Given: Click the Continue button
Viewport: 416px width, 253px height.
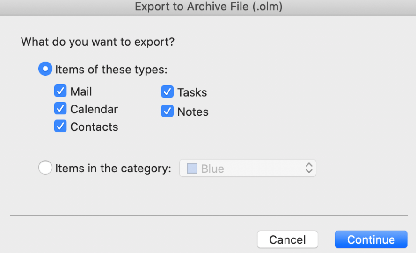Looking at the screenshot, I should pos(371,239).
